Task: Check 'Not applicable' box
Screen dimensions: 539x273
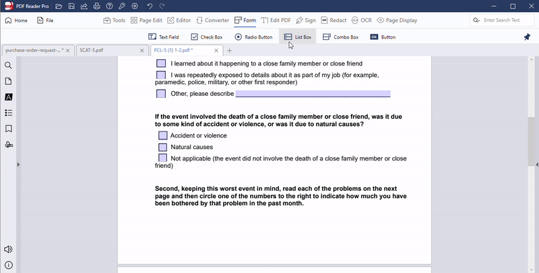Action: pyautogui.click(x=162, y=158)
